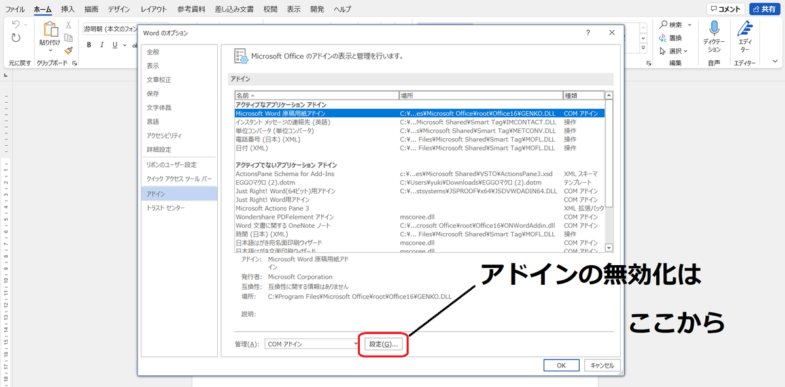Select 詳細設定 options category

[x=179, y=149]
